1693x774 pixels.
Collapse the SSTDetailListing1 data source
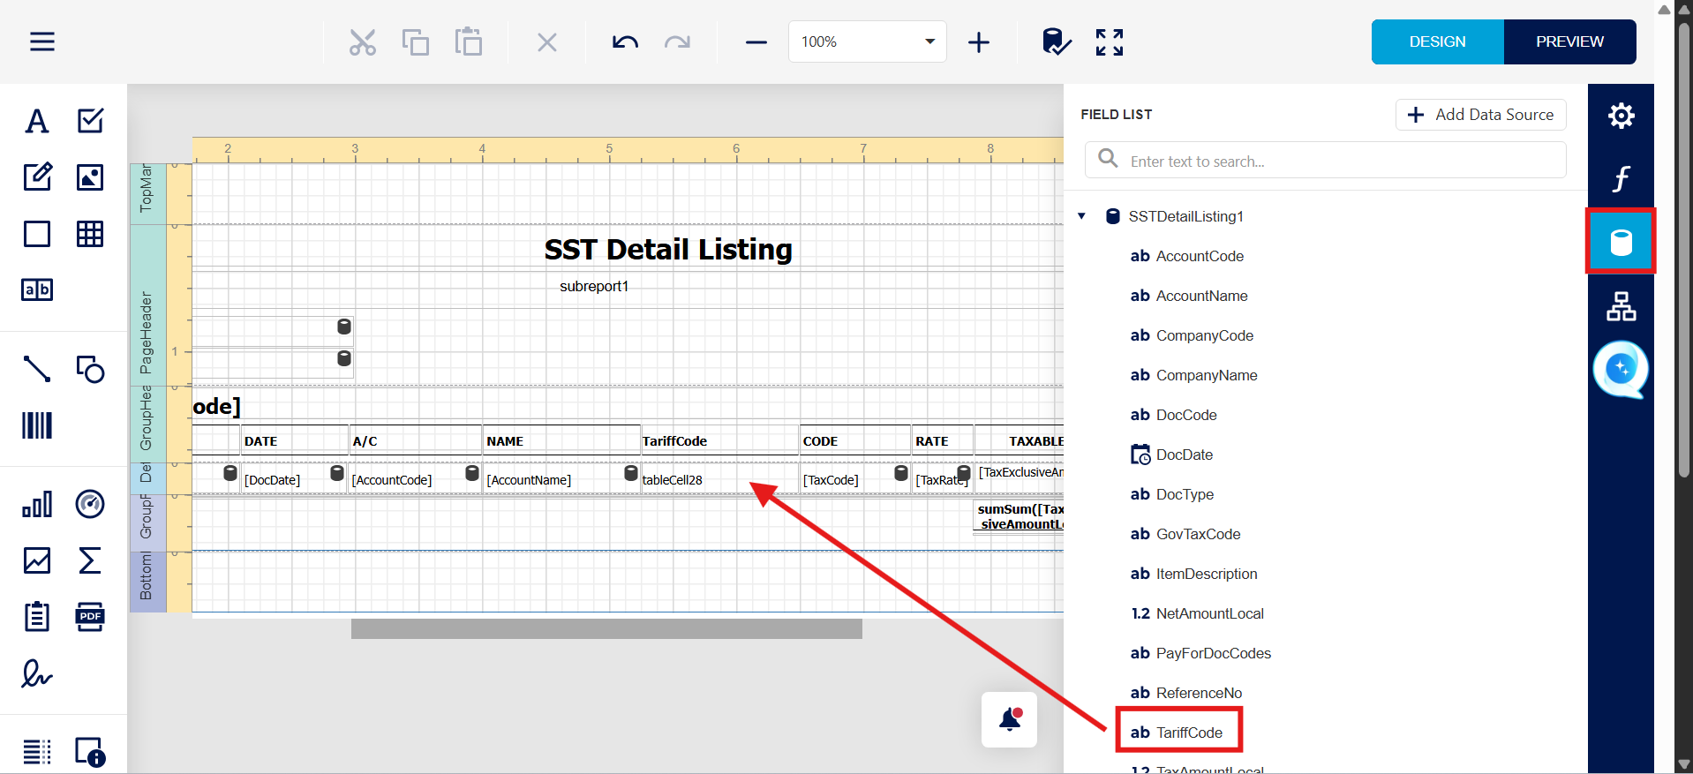pyautogui.click(x=1082, y=216)
